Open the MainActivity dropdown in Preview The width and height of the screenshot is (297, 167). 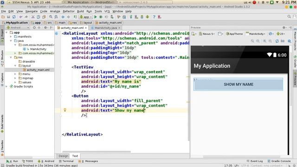tap(255, 34)
